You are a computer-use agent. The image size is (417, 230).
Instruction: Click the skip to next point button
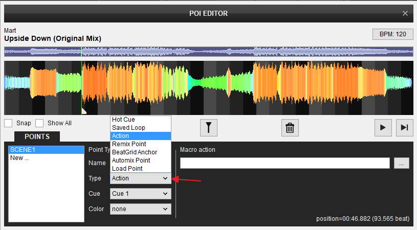(x=404, y=128)
